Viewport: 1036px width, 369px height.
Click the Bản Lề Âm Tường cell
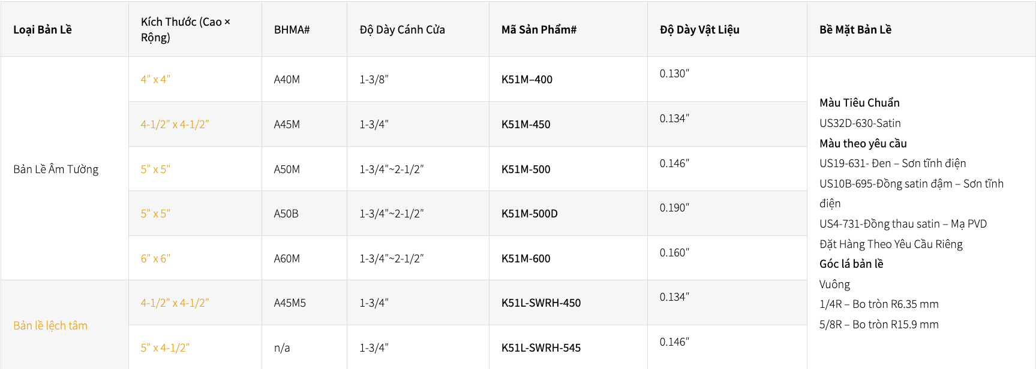tap(56, 170)
